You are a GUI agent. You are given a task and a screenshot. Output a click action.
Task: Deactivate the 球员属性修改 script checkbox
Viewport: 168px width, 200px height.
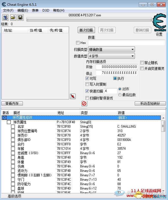point(5,118)
